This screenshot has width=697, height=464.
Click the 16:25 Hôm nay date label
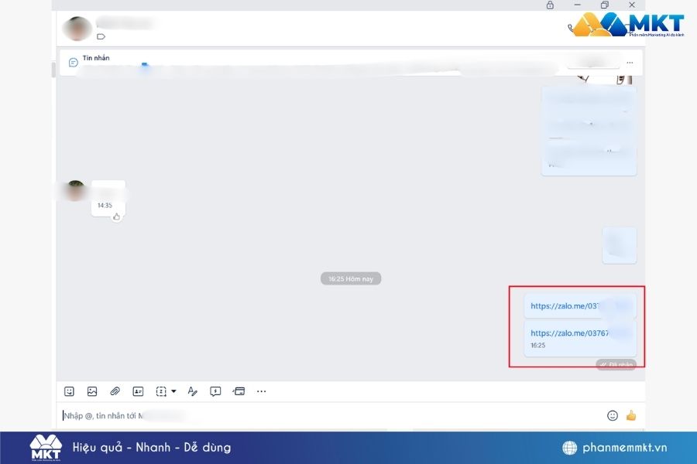tap(351, 279)
